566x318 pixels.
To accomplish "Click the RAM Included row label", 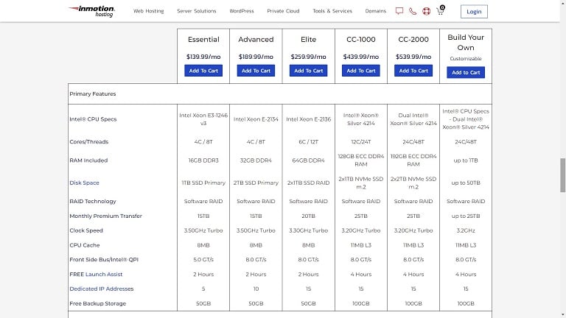I will pyautogui.click(x=88, y=160).
